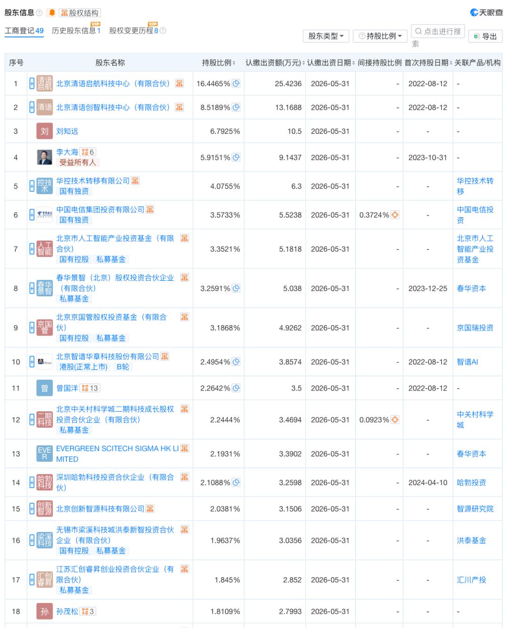This screenshot has width=508, height=628.
Task: Click the 港股(正常上市) tag
Action: pos(84,367)
